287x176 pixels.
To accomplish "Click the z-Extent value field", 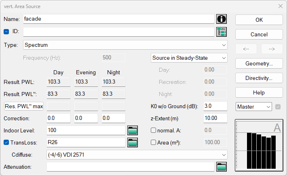I will tap(215, 118).
